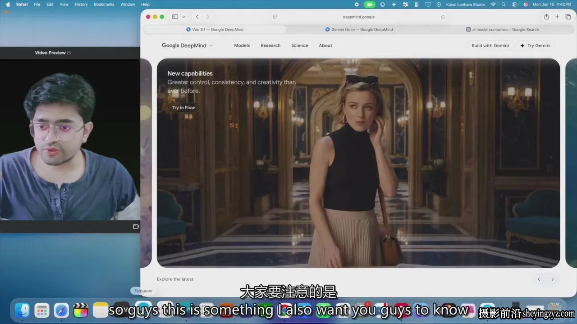Click the reader icon beside the address bar
The width and height of the screenshot is (577, 324).
[x=275, y=17]
